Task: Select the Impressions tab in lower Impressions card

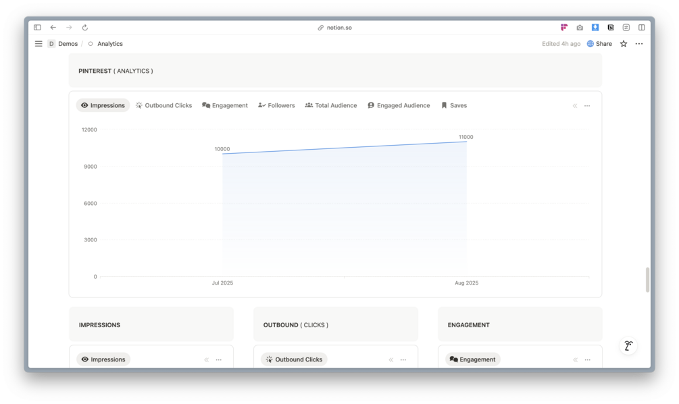Action: 103,359
